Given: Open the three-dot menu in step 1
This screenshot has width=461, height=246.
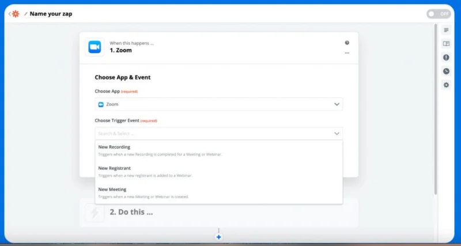Looking at the screenshot, I should [347, 53].
